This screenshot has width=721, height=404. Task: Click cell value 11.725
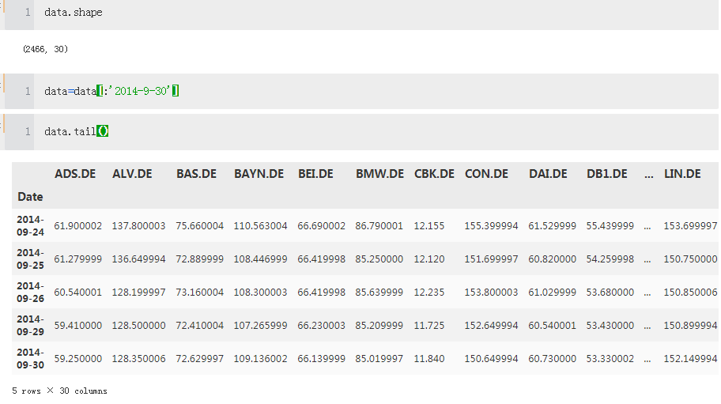point(429,325)
